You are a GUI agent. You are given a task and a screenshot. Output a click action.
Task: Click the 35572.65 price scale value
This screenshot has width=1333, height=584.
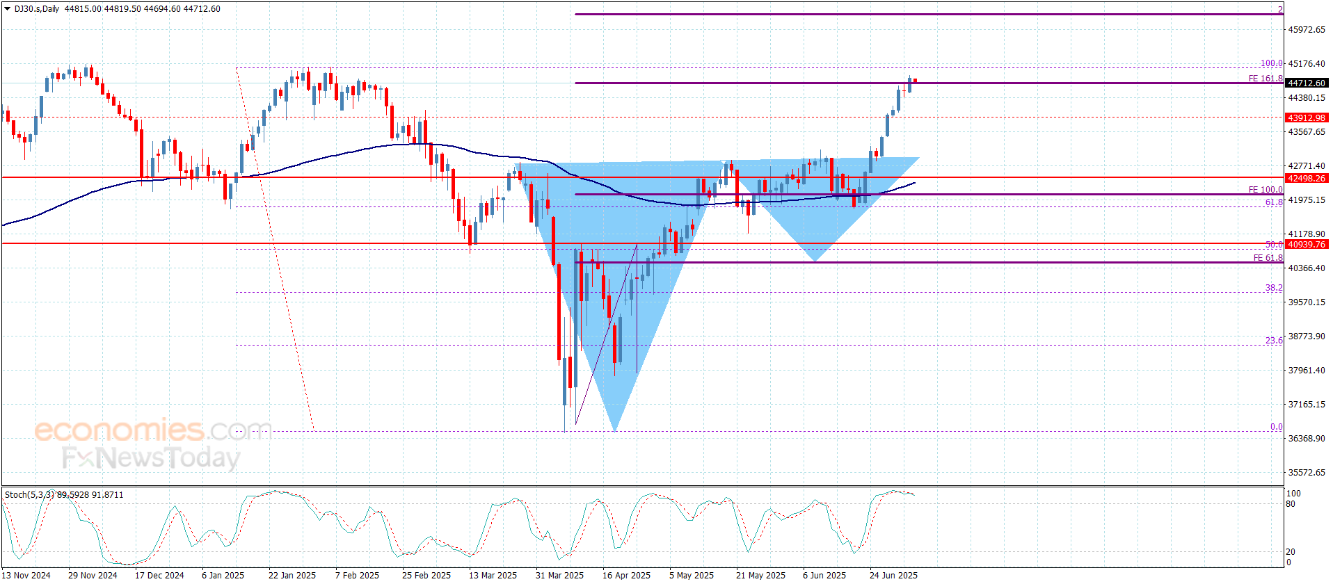1307,473
